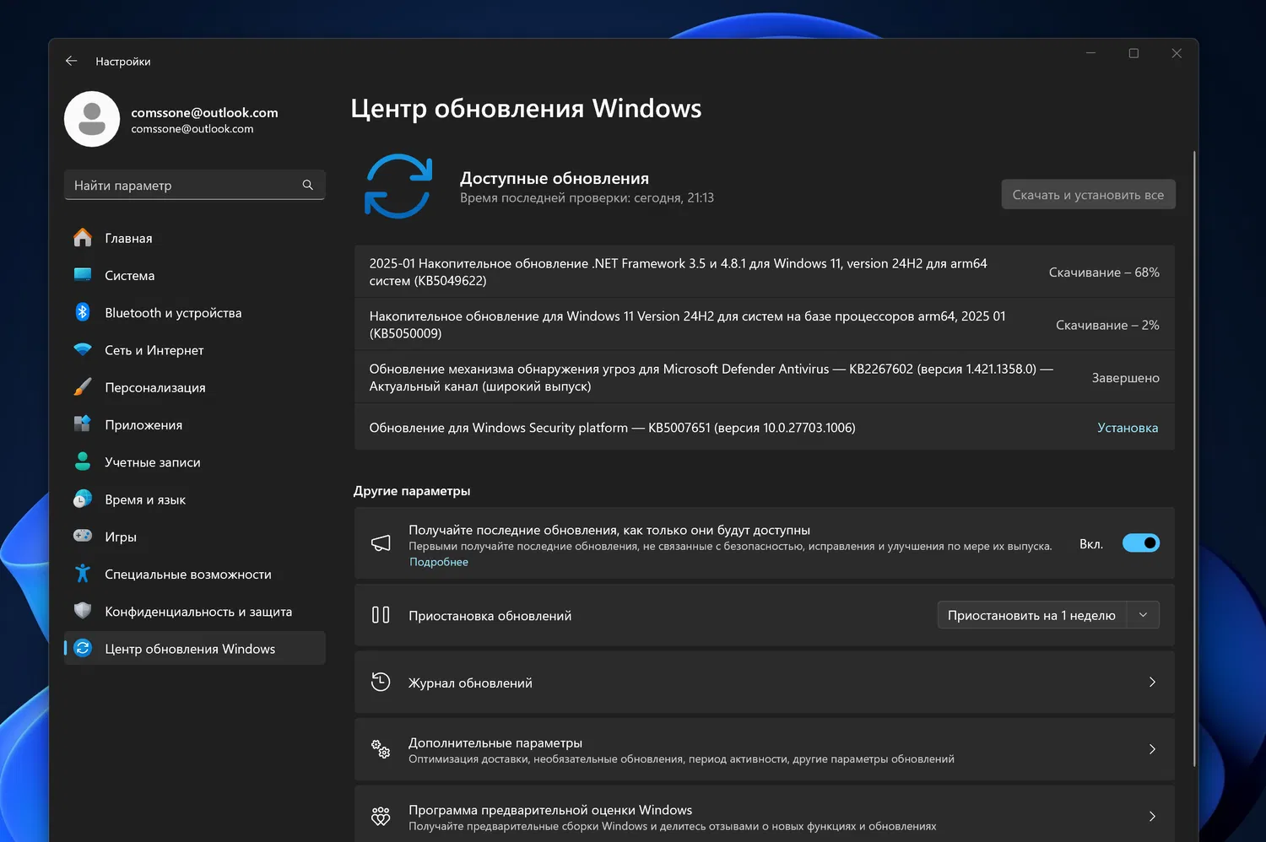Screen dimensions: 1266x842
Task: Click the Defender Antivirus KB2267602 update row
Action: coord(765,377)
